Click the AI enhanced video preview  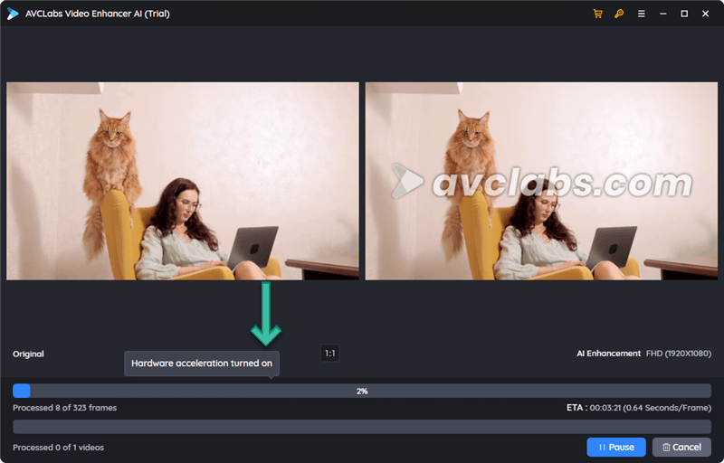click(x=541, y=181)
